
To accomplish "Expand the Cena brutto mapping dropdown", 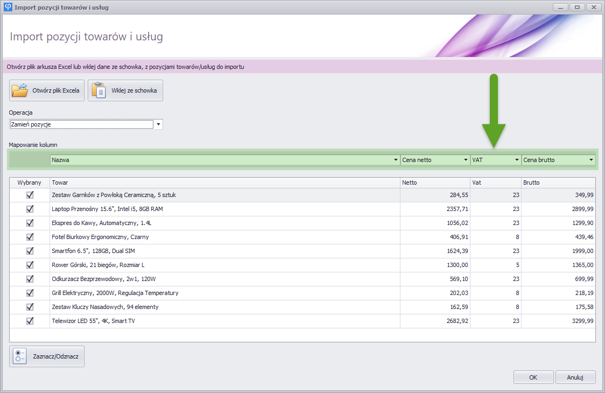I will tap(591, 160).
